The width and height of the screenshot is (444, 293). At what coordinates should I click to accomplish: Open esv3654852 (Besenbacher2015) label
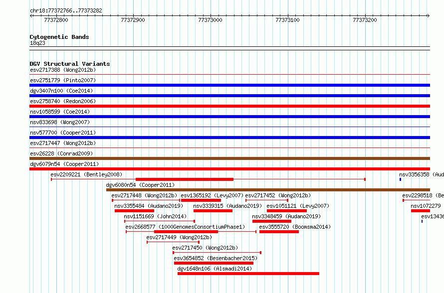(216, 258)
